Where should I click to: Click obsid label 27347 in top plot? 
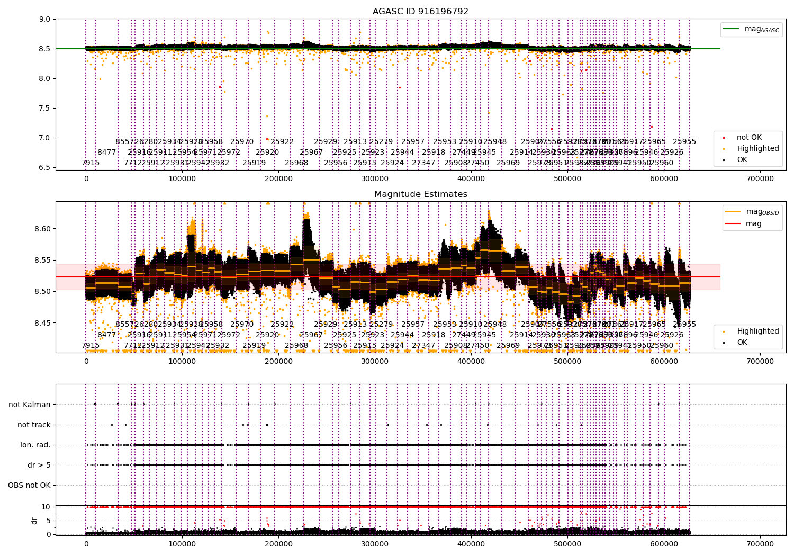(423, 163)
